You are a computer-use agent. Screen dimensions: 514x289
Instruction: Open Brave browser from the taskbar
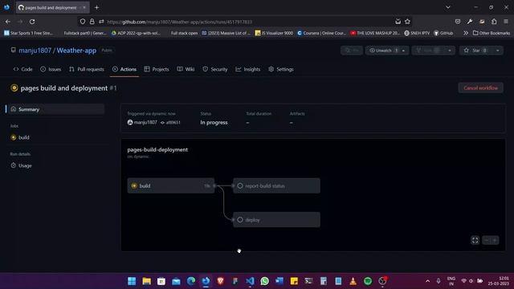tap(220, 281)
